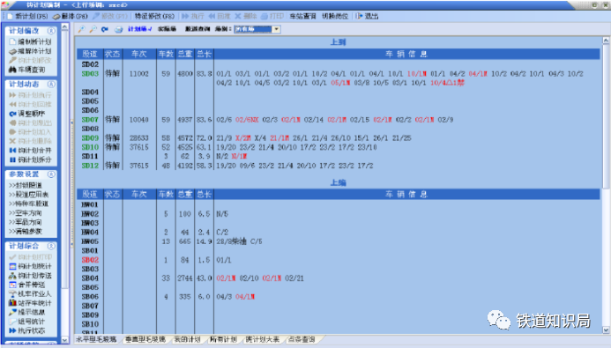This screenshot has width=611, height=348.
Task: Collapse the 计划动态 sidebar panel
Action: click(x=51, y=85)
